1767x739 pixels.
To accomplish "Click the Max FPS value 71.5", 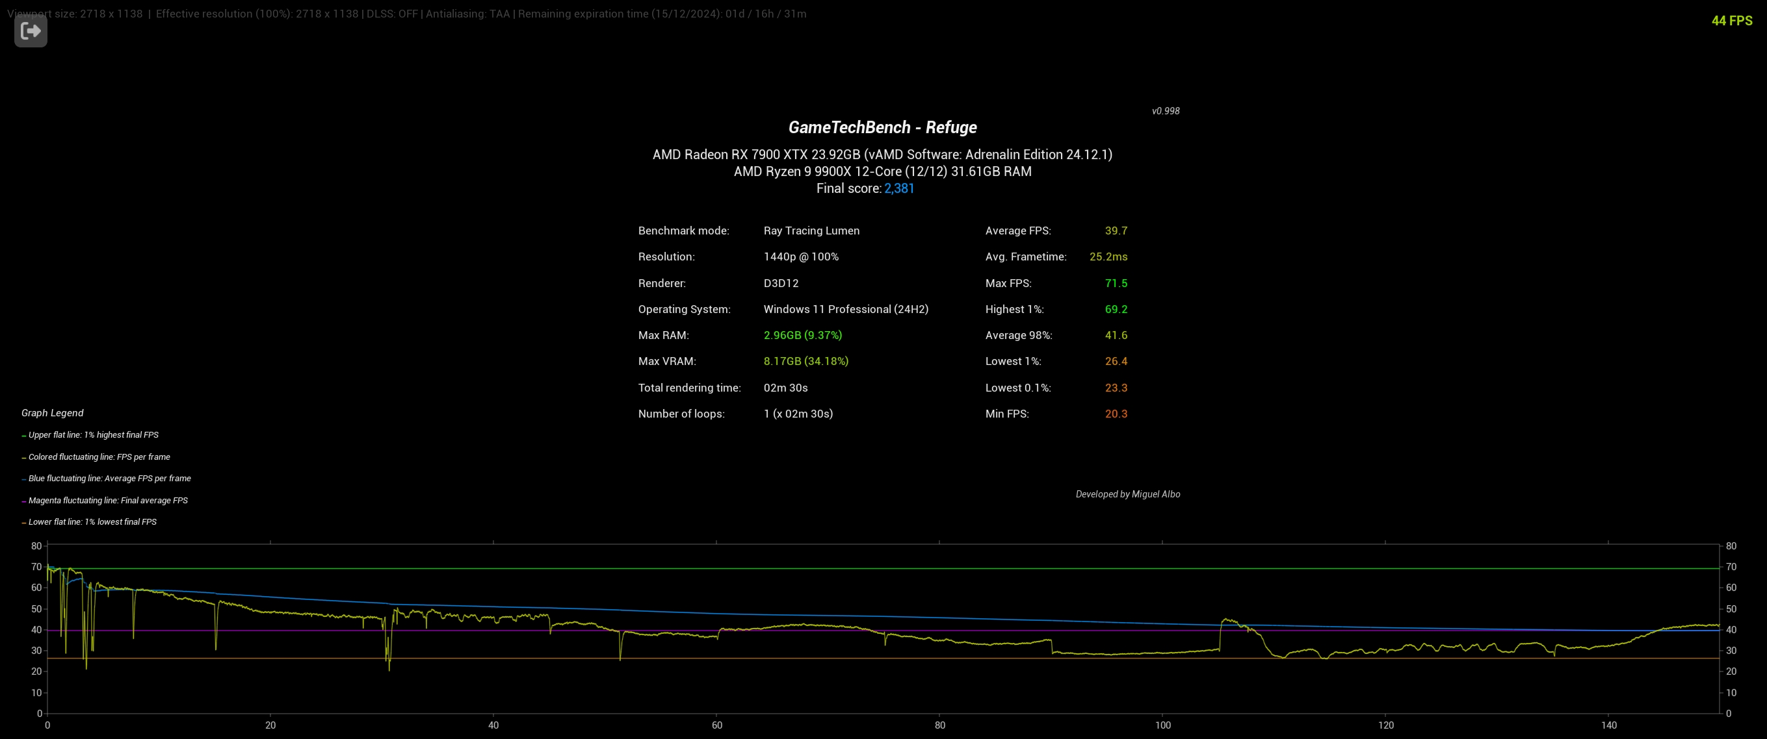I will click(x=1116, y=283).
